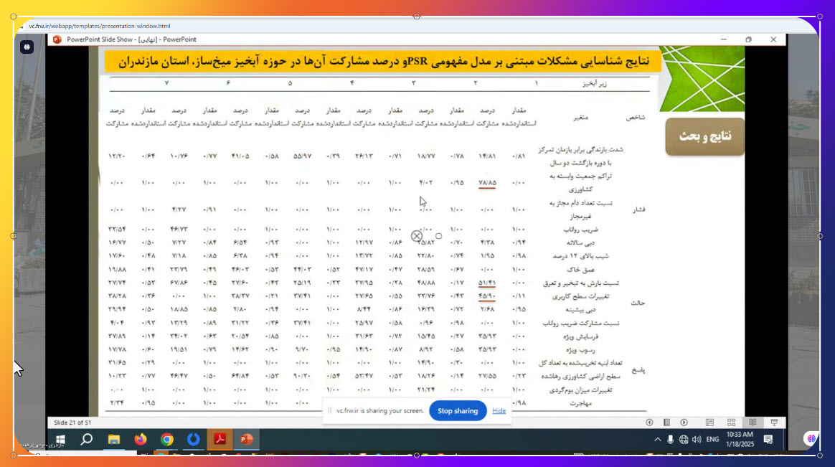Open the notification action center icon
Image resolution: width=835 pixels, height=467 pixels.
click(768, 439)
